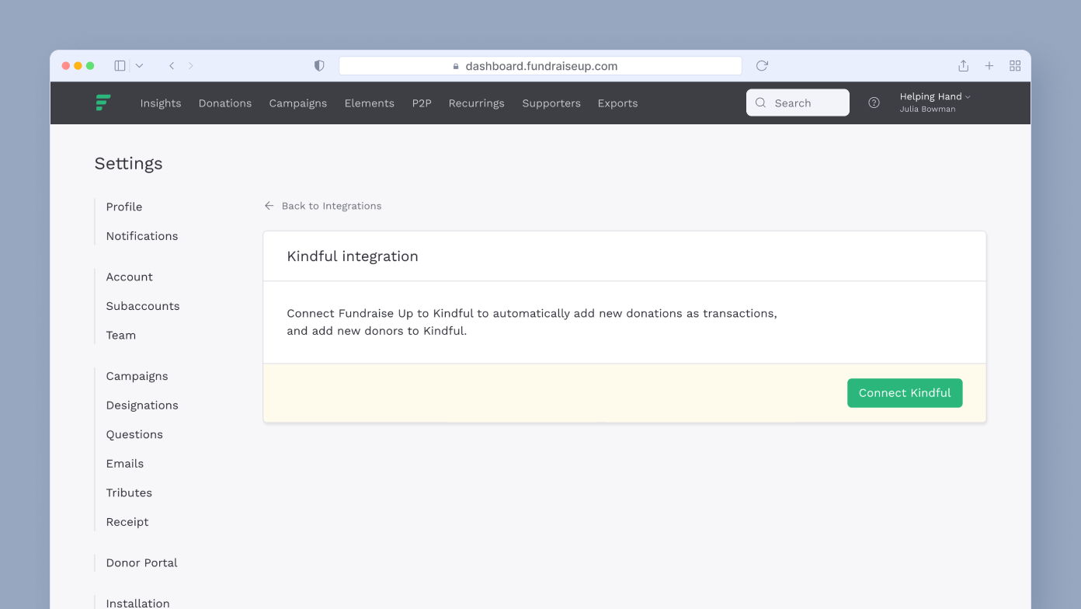This screenshot has width=1081, height=609.
Task: Open Receipt settings
Action: click(x=127, y=522)
